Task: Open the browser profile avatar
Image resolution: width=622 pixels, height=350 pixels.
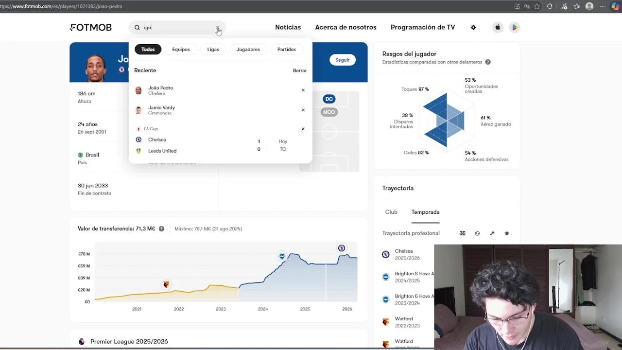Action: click(589, 6)
